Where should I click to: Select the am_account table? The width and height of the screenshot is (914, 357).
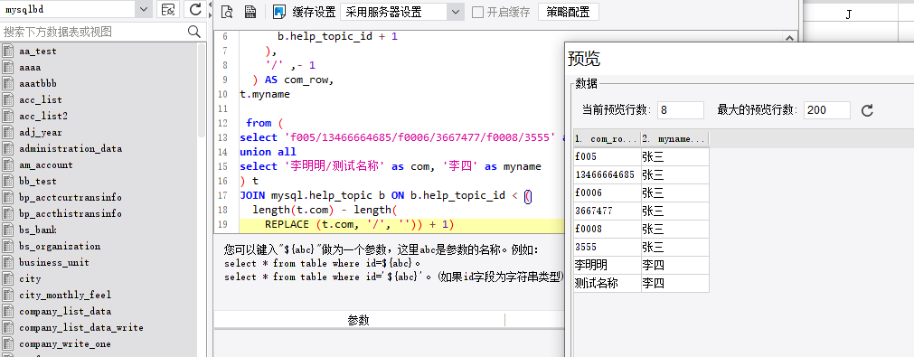(x=46, y=164)
